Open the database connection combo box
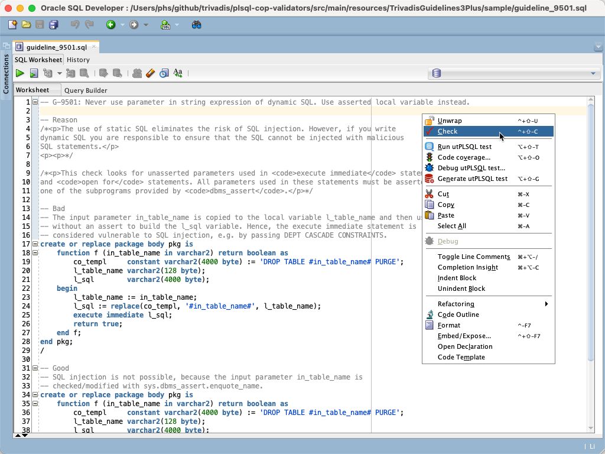Image resolution: width=605 pixels, height=454 pixels. (x=515, y=73)
